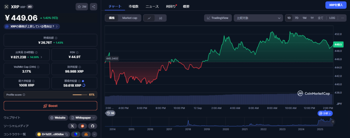The width and height of the screenshot is (350, 138).
Task: Click verified badge beside 循環供給量
Action: [83, 81]
